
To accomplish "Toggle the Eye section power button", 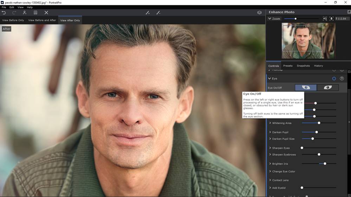I will [x=334, y=79].
